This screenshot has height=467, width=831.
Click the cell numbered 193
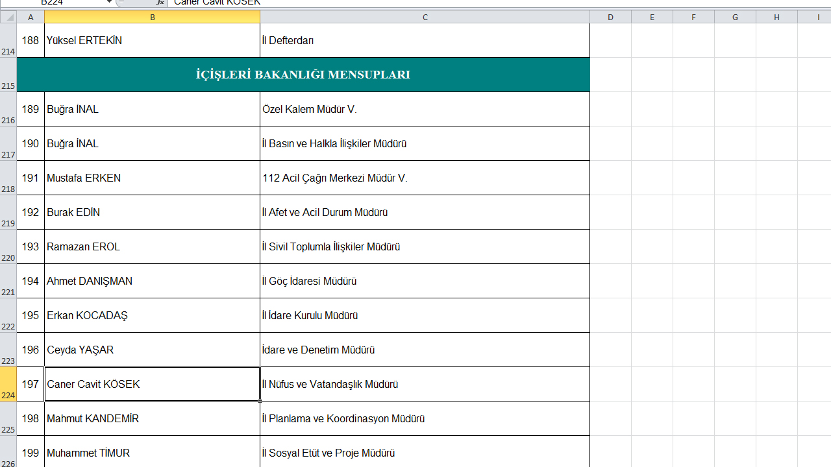pyautogui.click(x=31, y=246)
